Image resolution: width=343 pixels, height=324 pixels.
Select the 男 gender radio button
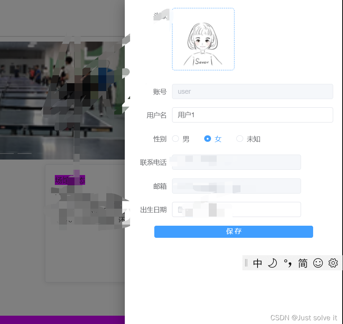[175, 139]
